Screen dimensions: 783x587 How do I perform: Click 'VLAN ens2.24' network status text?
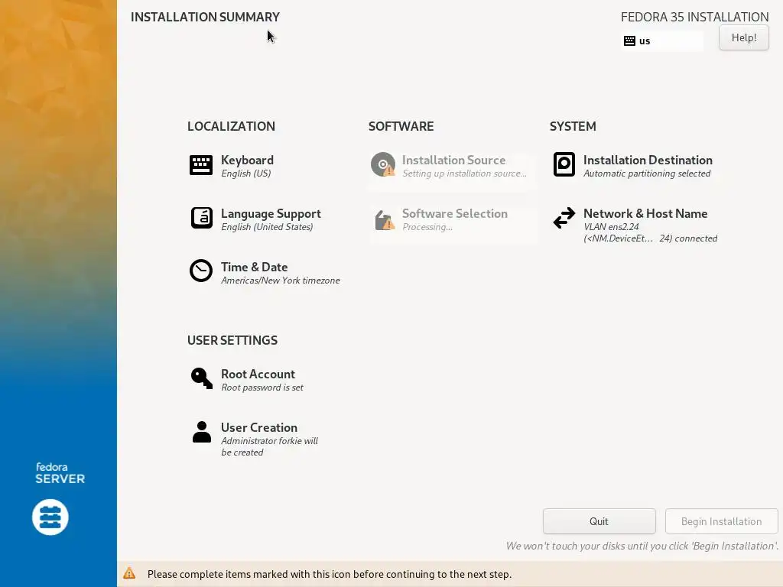click(611, 227)
